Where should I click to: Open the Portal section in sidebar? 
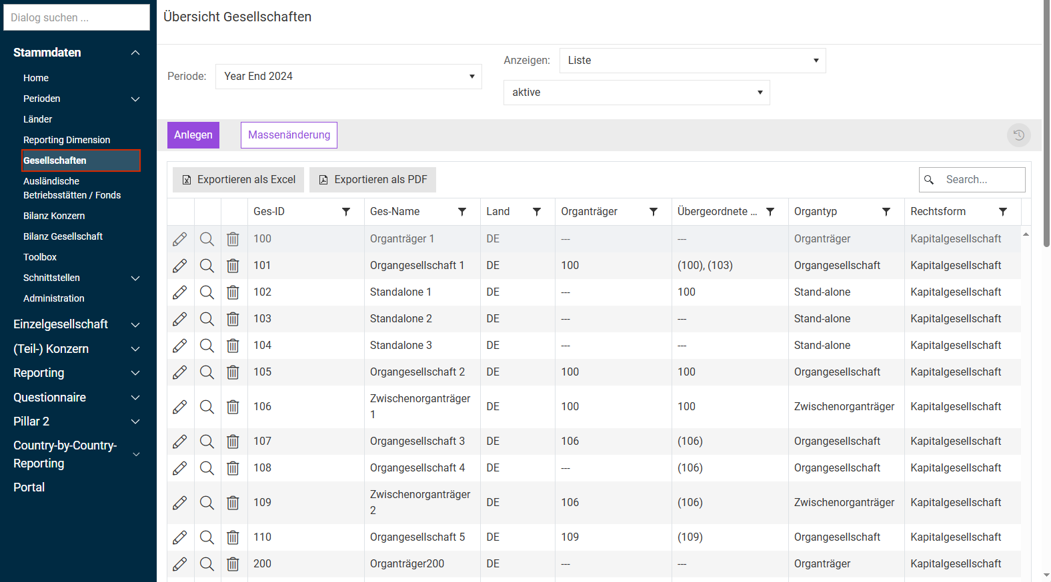(29, 487)
